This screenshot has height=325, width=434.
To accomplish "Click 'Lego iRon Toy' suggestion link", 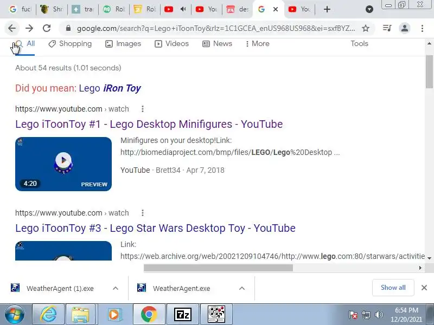I will (x=110, y=88).
